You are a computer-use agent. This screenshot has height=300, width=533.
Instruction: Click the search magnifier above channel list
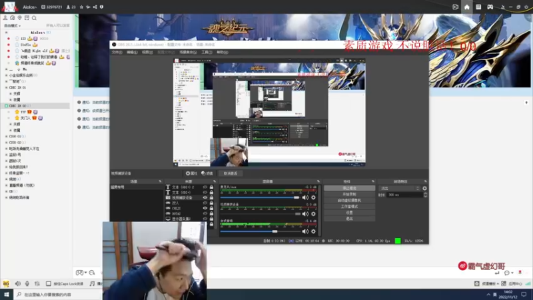[x=34, y=18]
